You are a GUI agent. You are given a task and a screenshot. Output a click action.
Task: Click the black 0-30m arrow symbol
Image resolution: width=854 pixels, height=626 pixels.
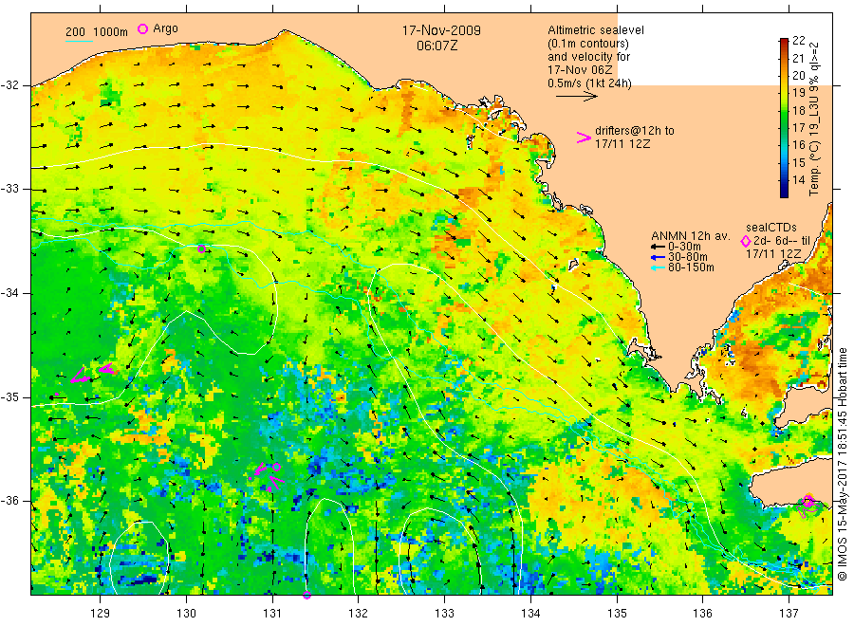659,248
